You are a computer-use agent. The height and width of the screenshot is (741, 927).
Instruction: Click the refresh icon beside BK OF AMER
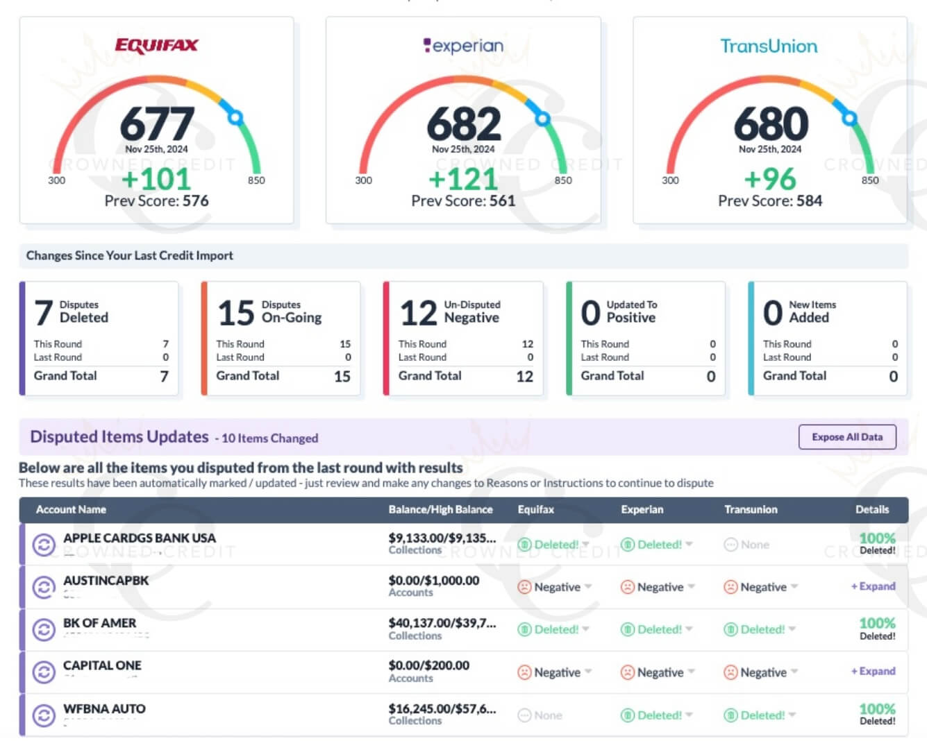[44, 630]
